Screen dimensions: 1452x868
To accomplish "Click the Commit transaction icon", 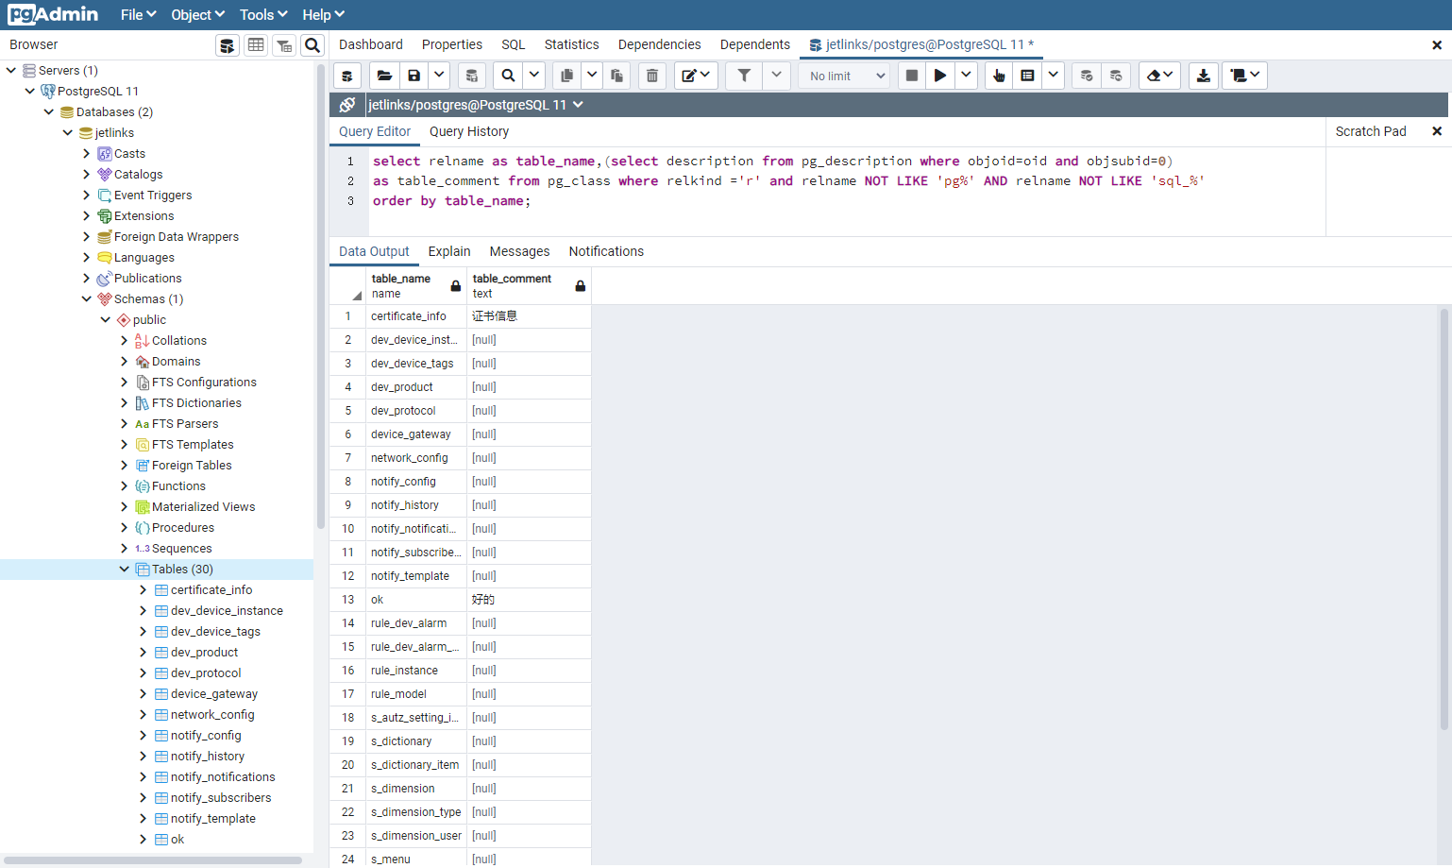I will (x=1087, y=76).
